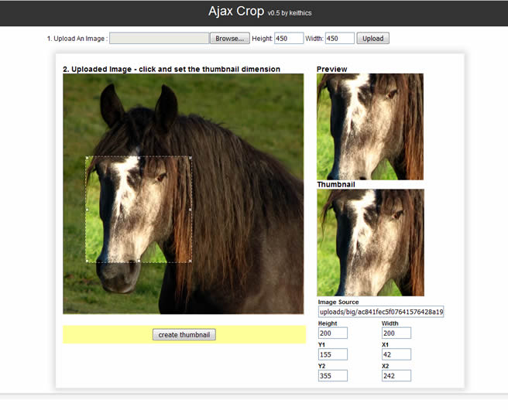Click the Image Source text field
This screenshot has height=410, width=508.
click(x=381, y=312)
